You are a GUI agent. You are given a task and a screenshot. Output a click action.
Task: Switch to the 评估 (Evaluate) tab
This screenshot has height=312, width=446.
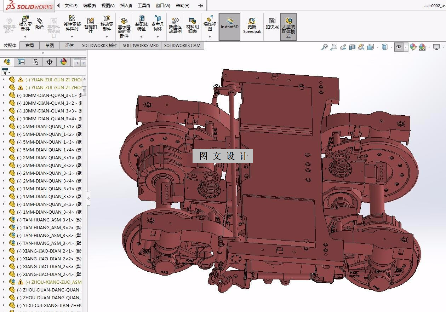[69, 45]
